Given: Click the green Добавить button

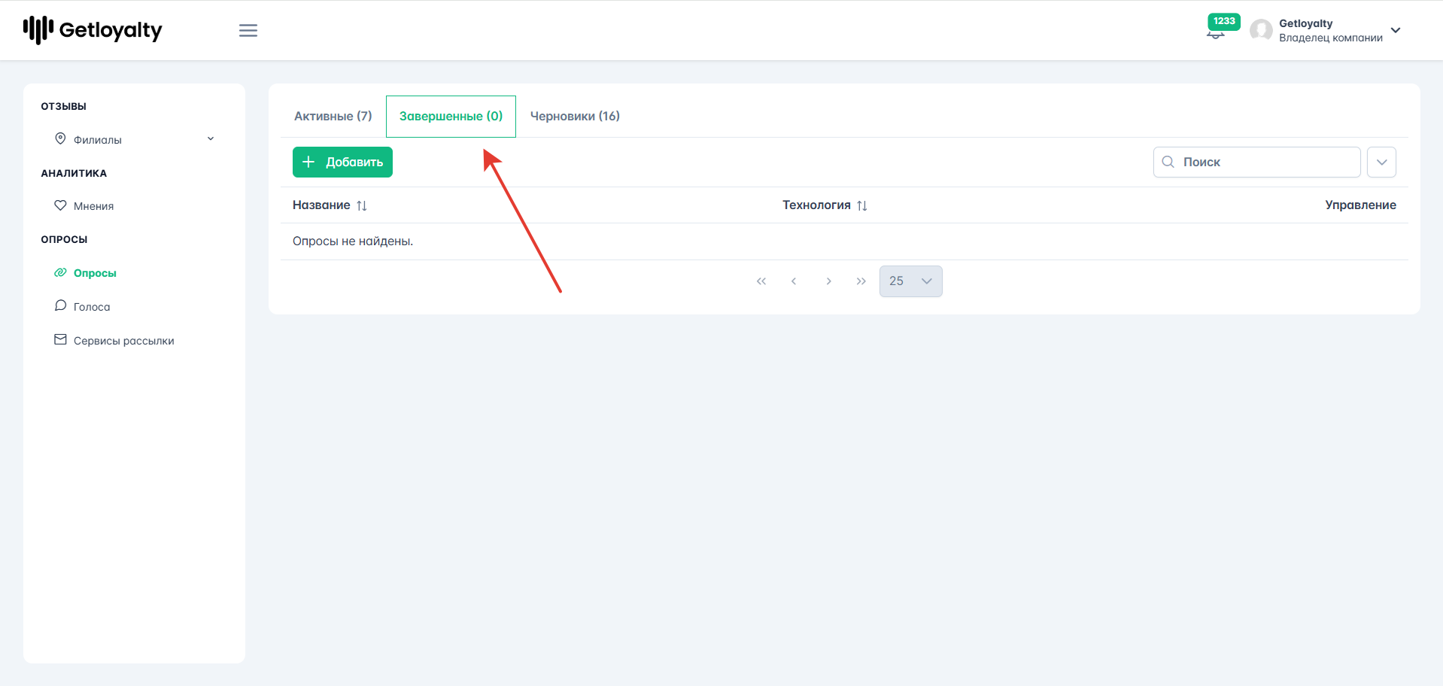Looking at the screenshot, I should 342,162.
